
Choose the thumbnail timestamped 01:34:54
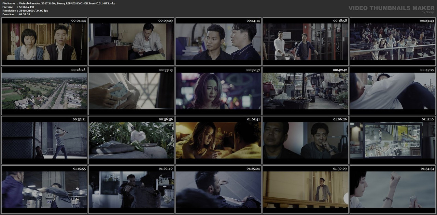point(393,189)
